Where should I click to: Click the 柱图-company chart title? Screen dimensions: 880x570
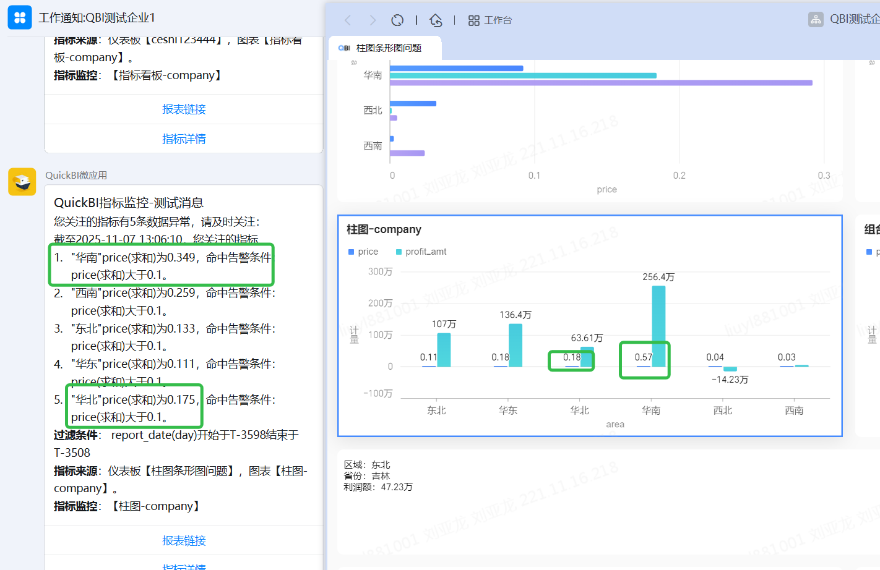pos(384,229)
